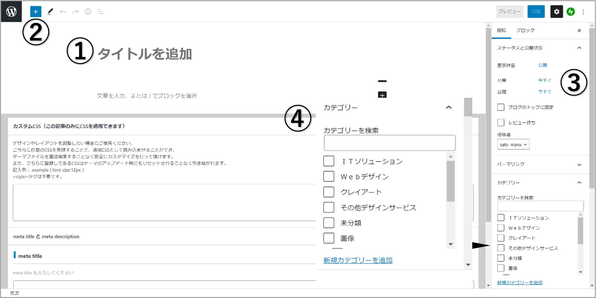This screenshot has width=596, height=298.
Task: Open the block inserter plus button
Action: (36, 11)
